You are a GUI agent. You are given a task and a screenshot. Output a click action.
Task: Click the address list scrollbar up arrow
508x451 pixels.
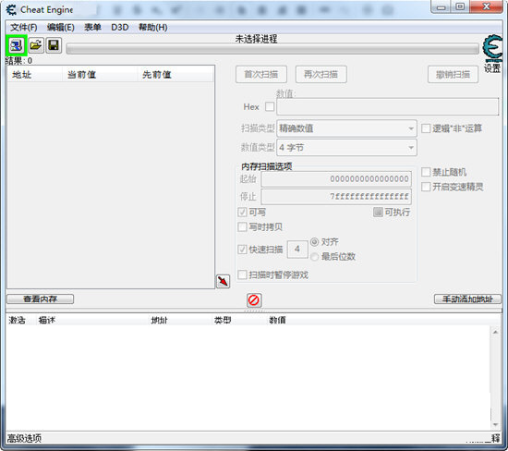click(495, 332)
